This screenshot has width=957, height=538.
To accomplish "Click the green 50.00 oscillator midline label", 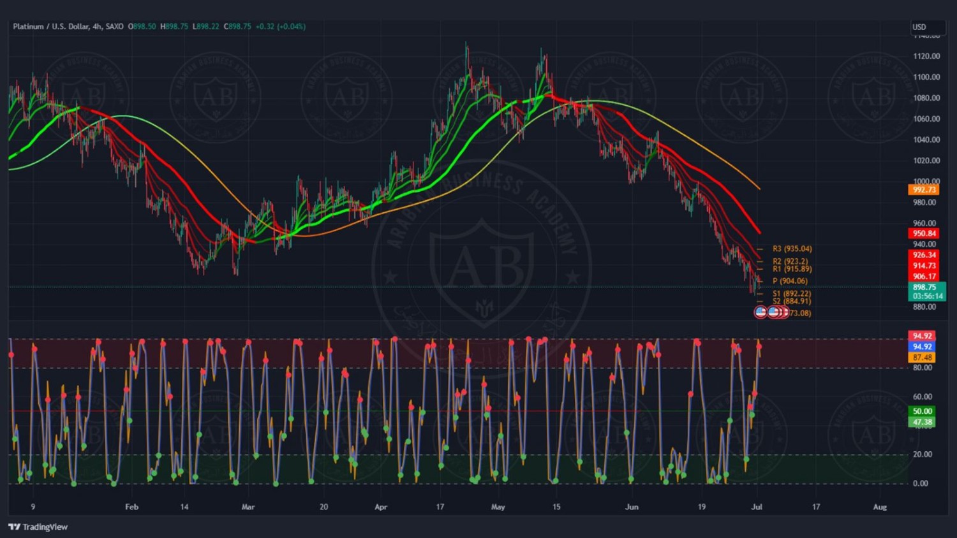I will 922,411.
